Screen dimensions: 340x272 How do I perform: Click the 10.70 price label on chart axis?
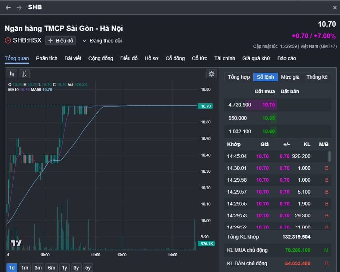pyautogui.click(x=205, y=106)
